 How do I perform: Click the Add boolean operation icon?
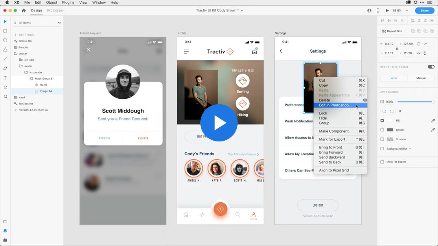pyautogui.click(x=413, y=31)
